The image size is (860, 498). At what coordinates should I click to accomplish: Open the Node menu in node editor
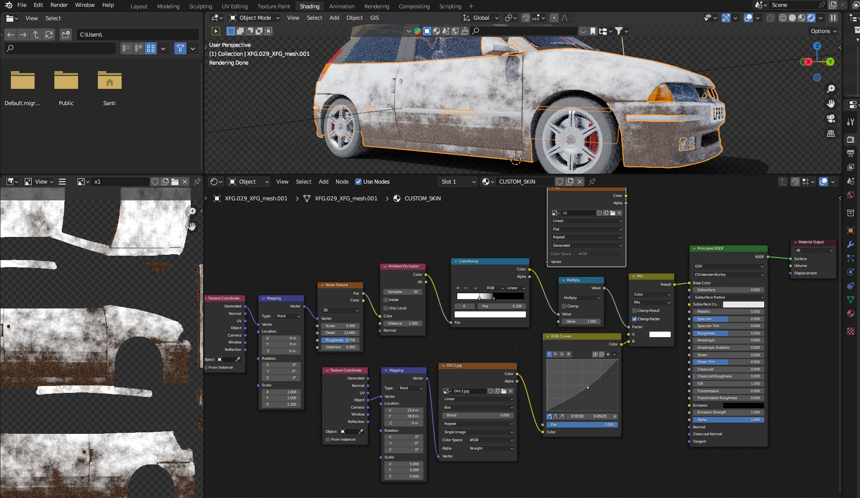[342, 182]
